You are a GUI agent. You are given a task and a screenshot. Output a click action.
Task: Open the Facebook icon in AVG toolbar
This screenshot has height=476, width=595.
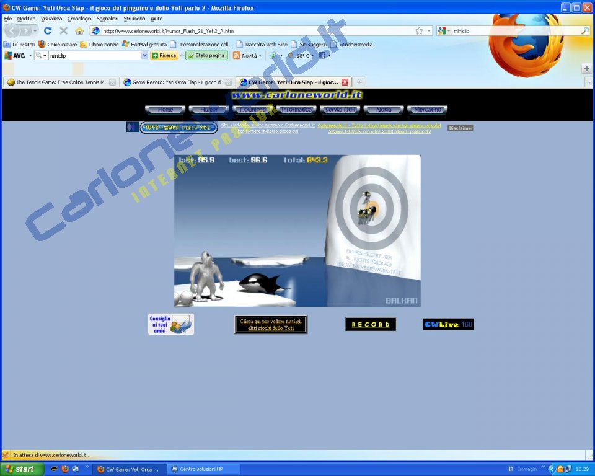pos(322,55)
